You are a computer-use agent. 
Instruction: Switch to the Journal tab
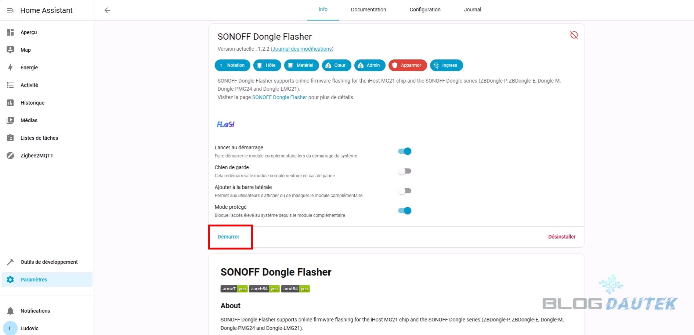click(472, 10)
